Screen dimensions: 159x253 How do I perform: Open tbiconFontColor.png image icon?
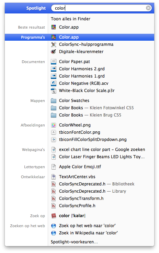(54, 132)
